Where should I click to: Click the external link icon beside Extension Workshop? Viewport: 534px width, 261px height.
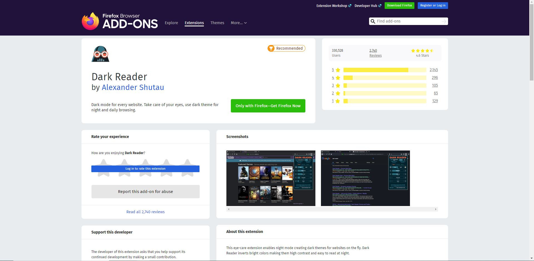350,6
